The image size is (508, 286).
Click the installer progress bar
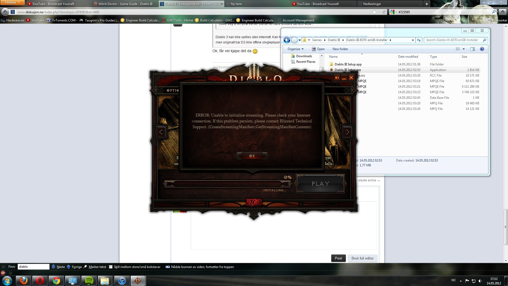(x=227, y=184)
